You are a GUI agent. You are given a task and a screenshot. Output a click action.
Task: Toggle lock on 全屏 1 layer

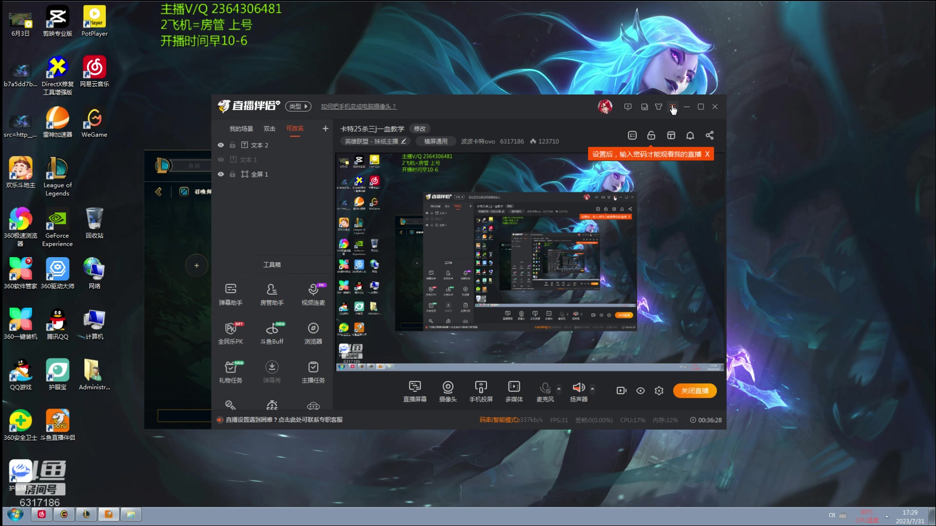[x=233, y=174]
